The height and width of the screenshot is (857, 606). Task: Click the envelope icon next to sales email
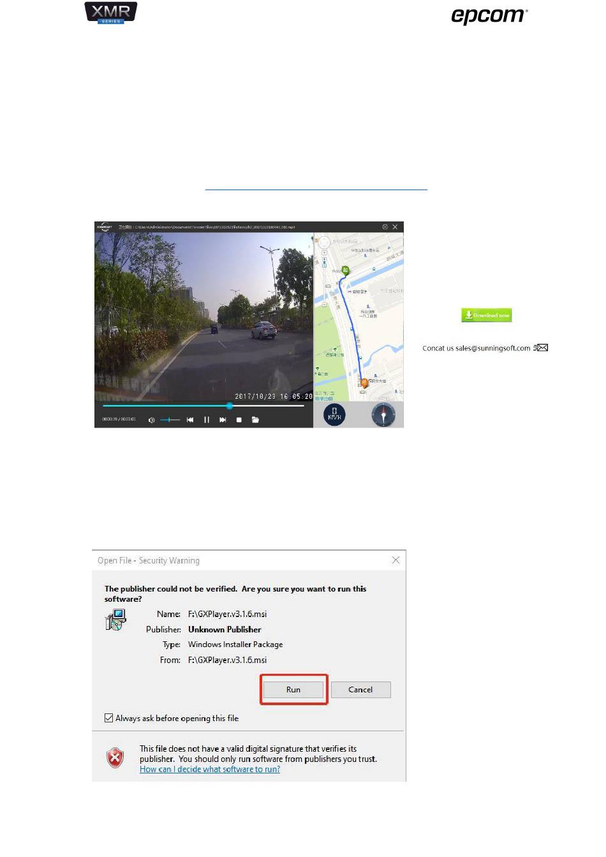click(541, 348)
